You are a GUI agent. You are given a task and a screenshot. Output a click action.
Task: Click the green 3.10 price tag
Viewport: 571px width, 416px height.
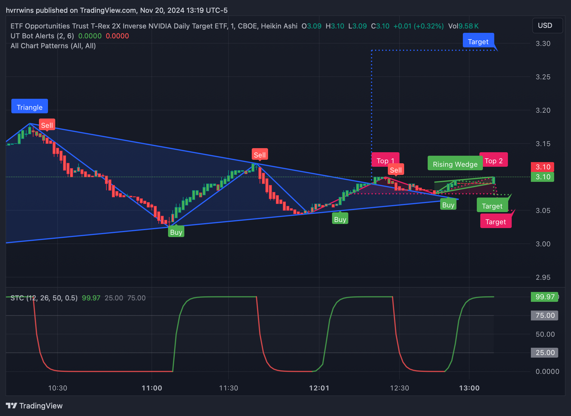(x=543, y=177)
